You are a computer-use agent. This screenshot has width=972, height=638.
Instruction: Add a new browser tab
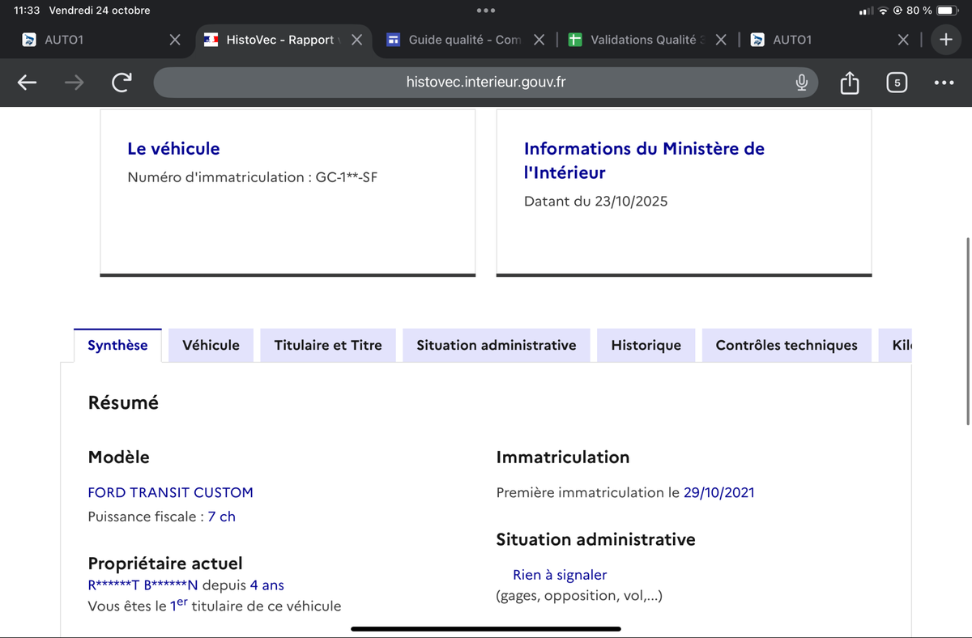coord(944,40)
